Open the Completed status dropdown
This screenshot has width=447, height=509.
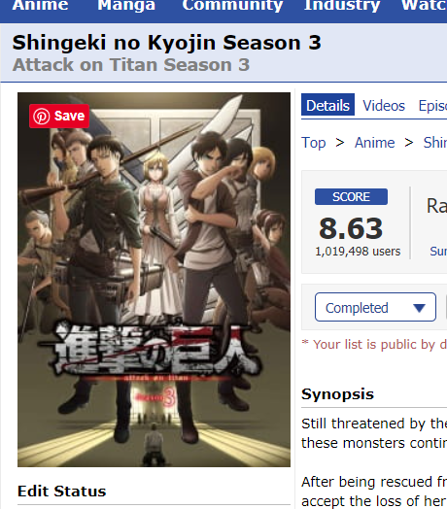pyautogui.click(x=375, y=307)
